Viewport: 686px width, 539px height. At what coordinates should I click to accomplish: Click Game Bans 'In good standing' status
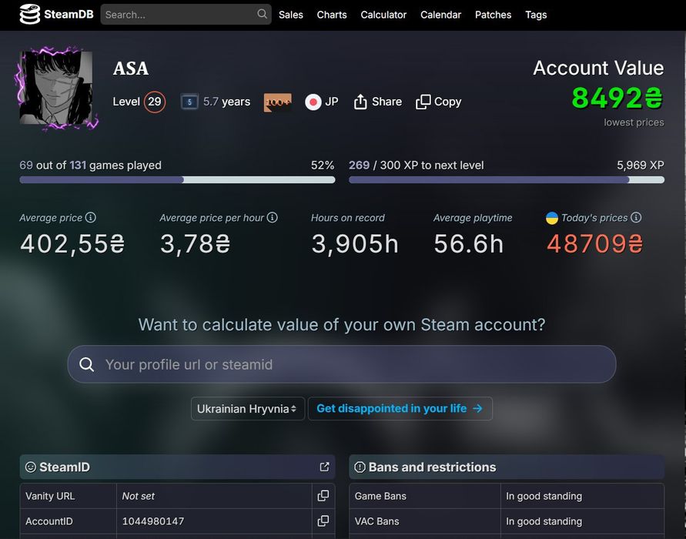point(544,496)
